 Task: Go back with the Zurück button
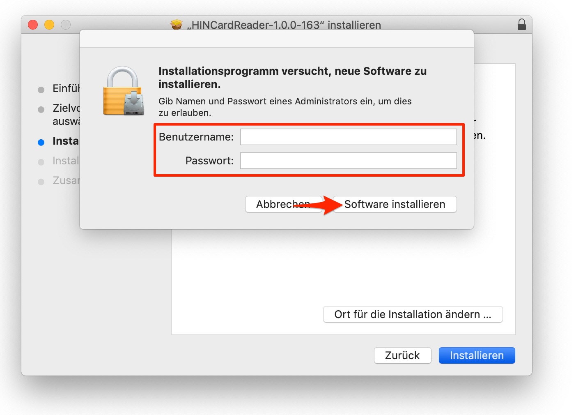(402, 355)
